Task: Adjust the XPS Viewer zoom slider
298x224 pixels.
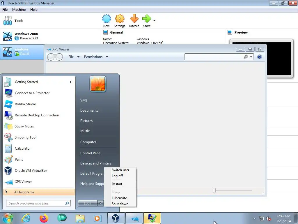Action: pyautogui.click(x=214, y=190)
